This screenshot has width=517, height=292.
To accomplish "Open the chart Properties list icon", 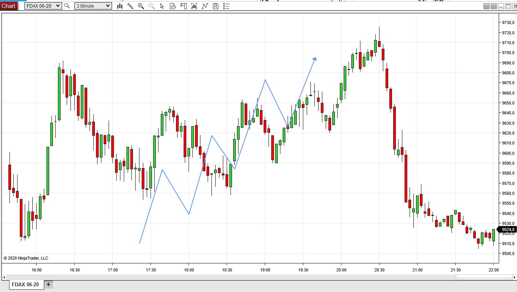I will coord(226,6).
